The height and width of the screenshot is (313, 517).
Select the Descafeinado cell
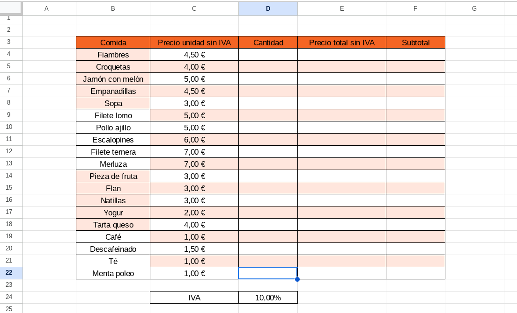point(113,249)
